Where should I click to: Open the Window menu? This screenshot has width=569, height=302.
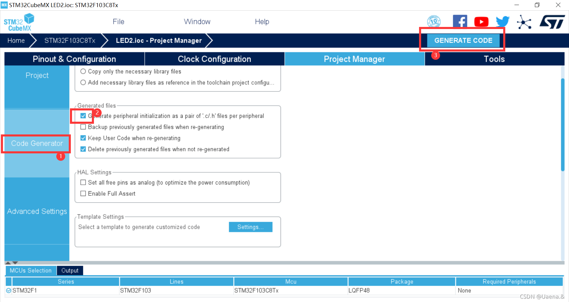(197, 22)
